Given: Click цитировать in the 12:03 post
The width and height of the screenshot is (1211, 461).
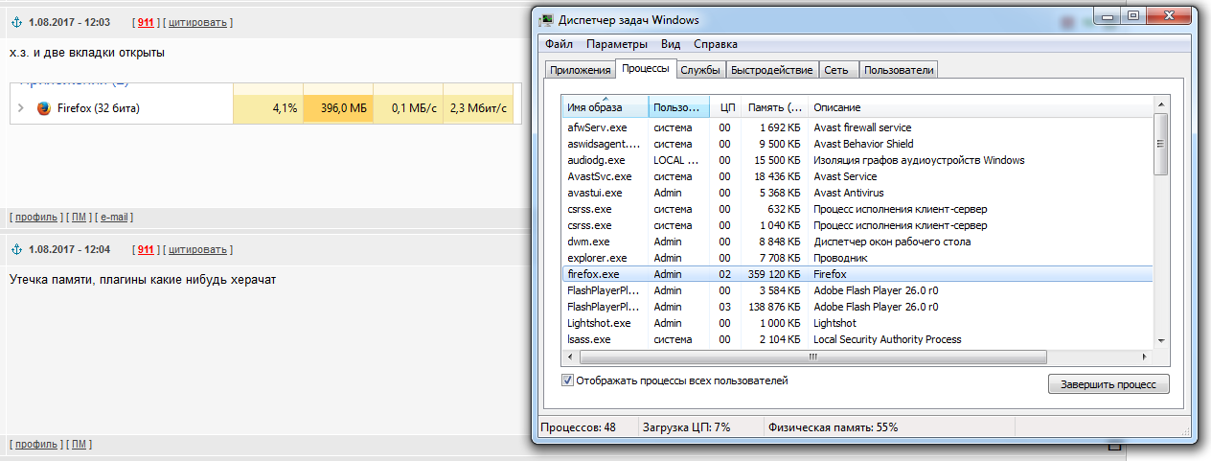Looking at the screenshot, I should point(197,22).
